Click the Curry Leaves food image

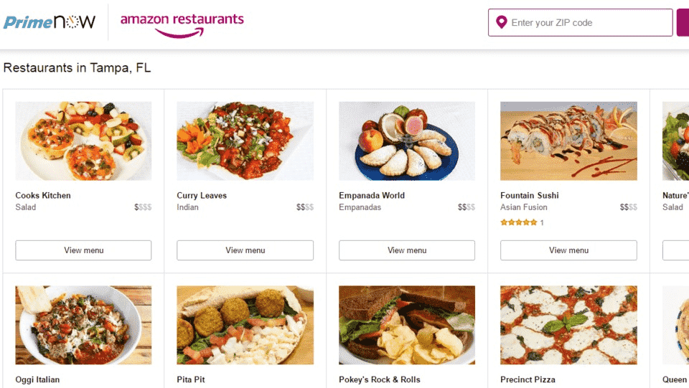coord(245,141)
